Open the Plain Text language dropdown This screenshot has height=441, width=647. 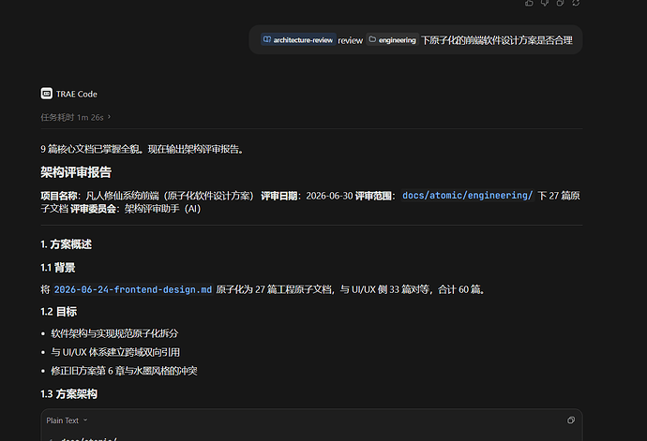click(67, 420)
